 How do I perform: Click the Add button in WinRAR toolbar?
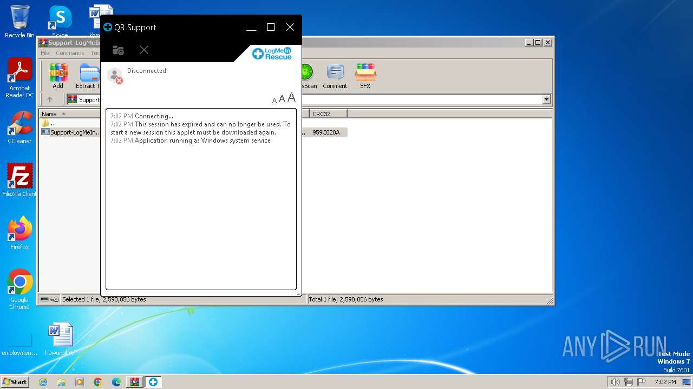pyautogui.click(x=58, y=76)
